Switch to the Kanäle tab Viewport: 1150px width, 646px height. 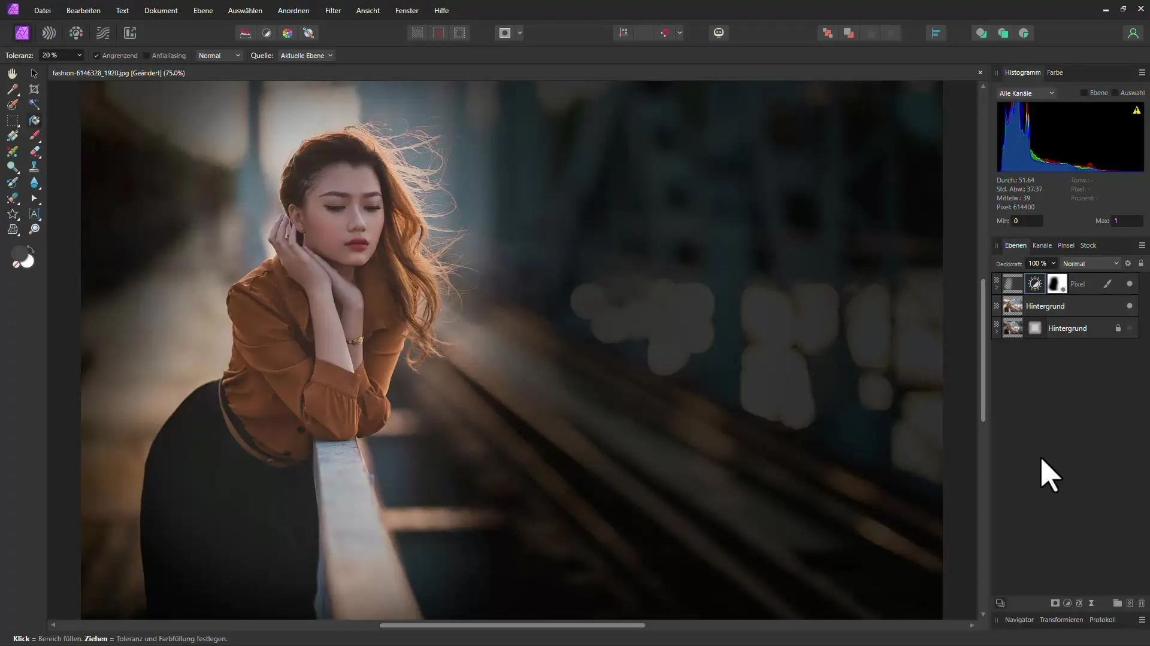click(1042, 245)
